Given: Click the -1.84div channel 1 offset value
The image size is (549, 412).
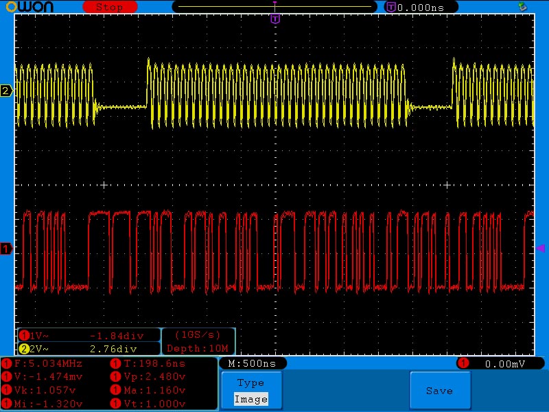Looking at the screenshot, I should coord(117,336).
